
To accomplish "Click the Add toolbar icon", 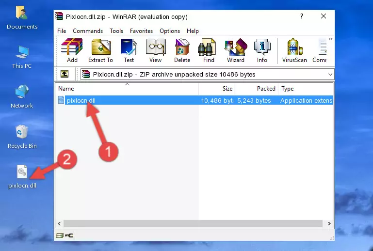I will 72,50.
